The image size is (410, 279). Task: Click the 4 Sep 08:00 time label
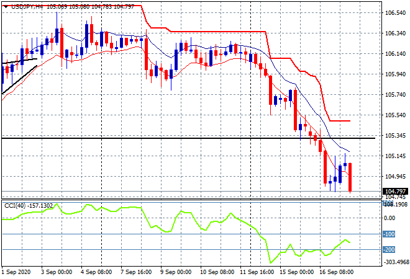click(x=96, y=272)
